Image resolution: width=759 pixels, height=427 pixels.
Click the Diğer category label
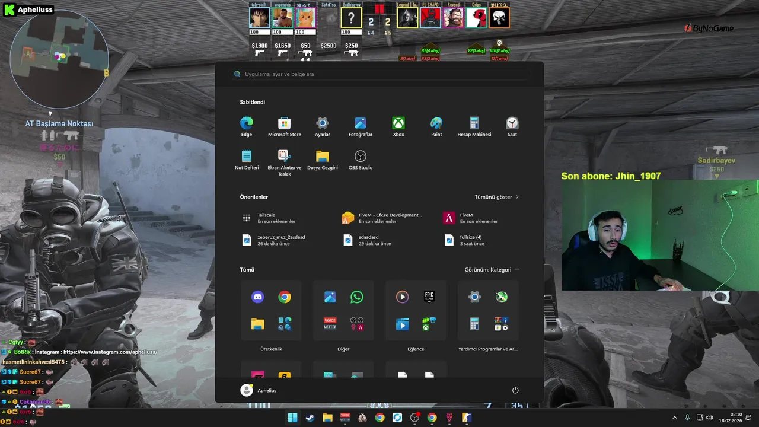(x=343, y=349)
